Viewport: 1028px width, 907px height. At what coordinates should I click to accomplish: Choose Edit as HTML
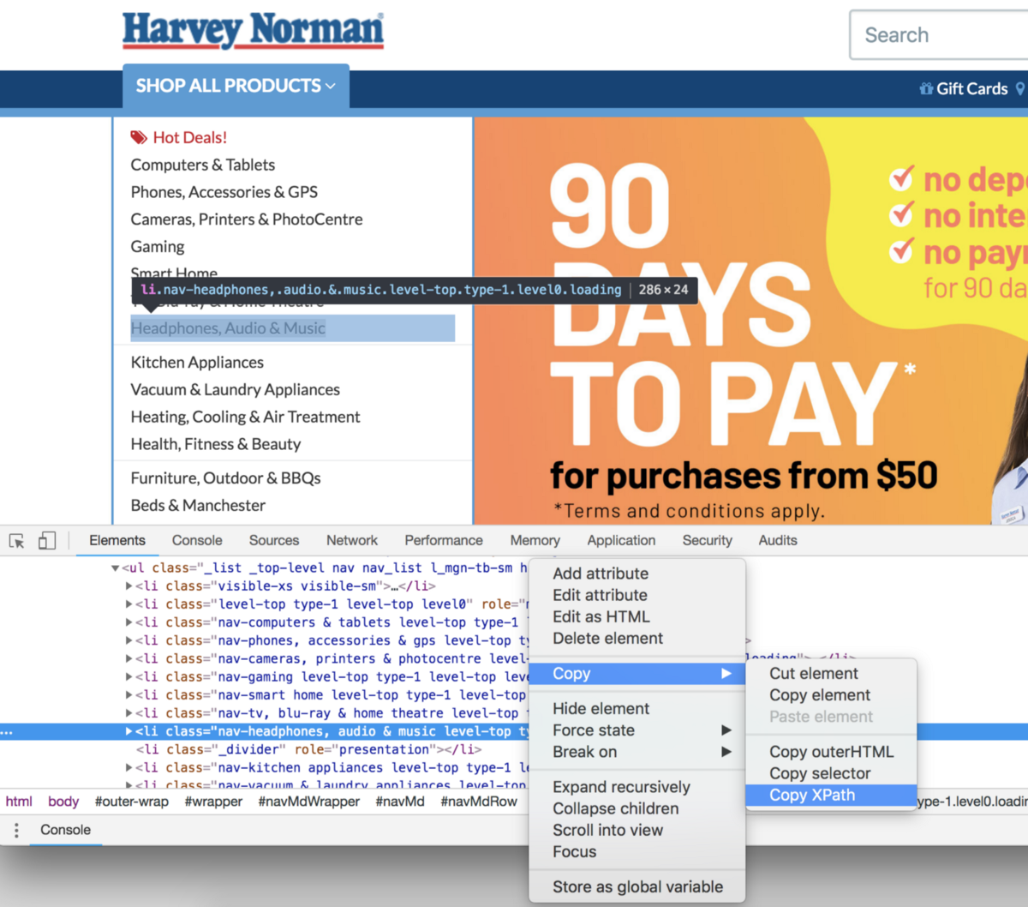click(x=637, y=616)
